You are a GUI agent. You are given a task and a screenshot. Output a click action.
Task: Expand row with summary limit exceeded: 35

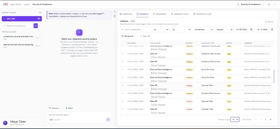pos(122,69)
